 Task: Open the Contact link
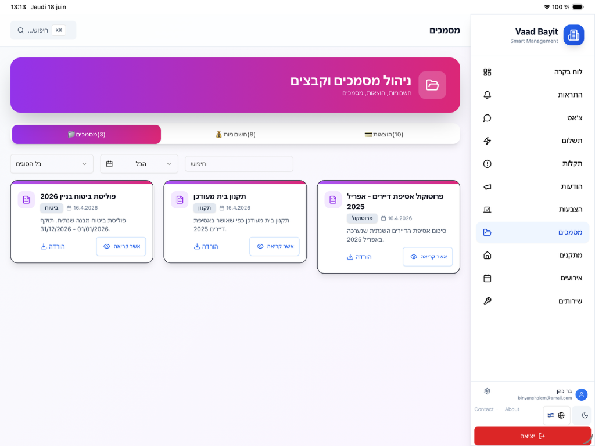(484, 409)
